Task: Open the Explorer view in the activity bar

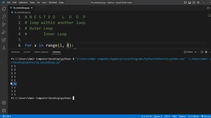Action: pos(4,9)
